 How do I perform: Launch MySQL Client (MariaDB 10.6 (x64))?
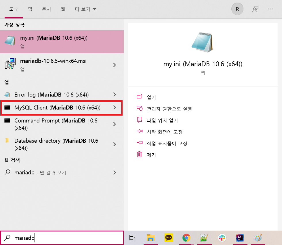coord(62,108)
